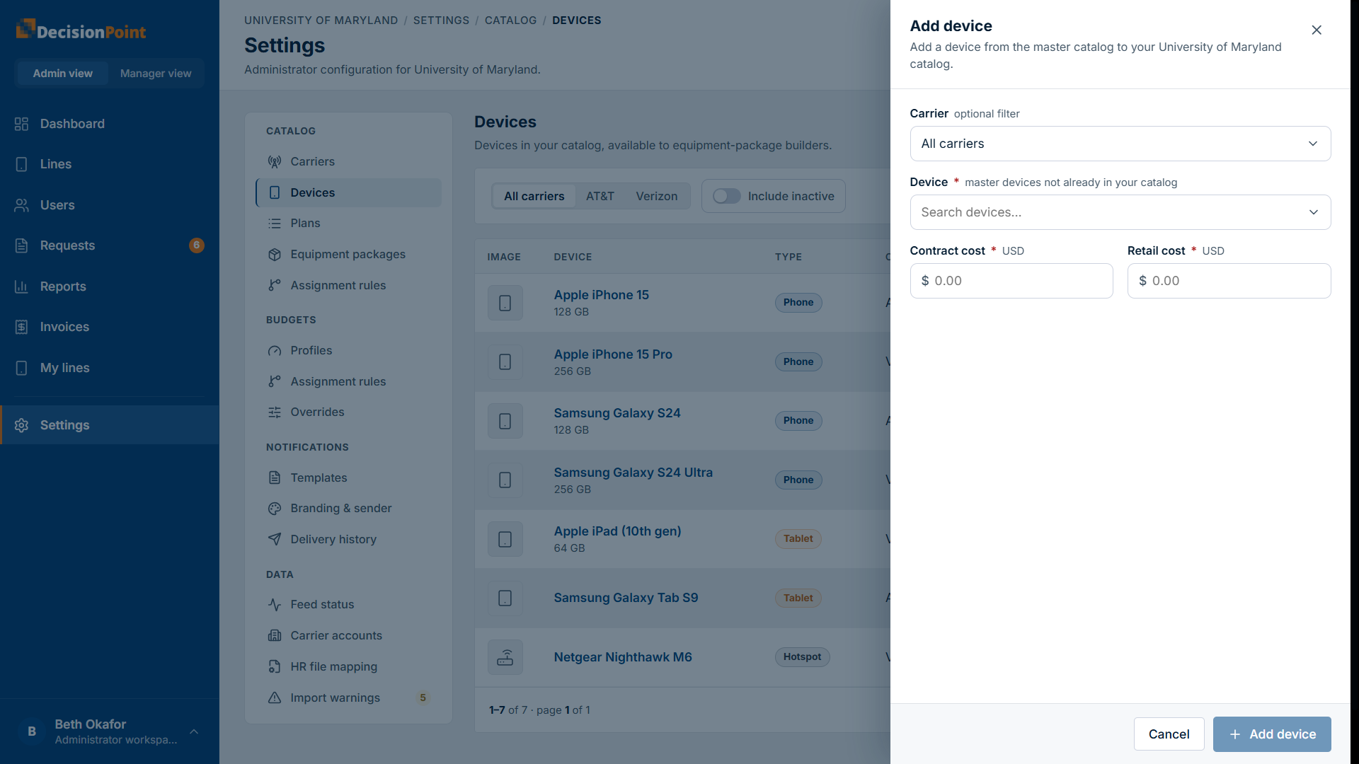
Task: Switch to Admin view
Action: click(62, 74)
